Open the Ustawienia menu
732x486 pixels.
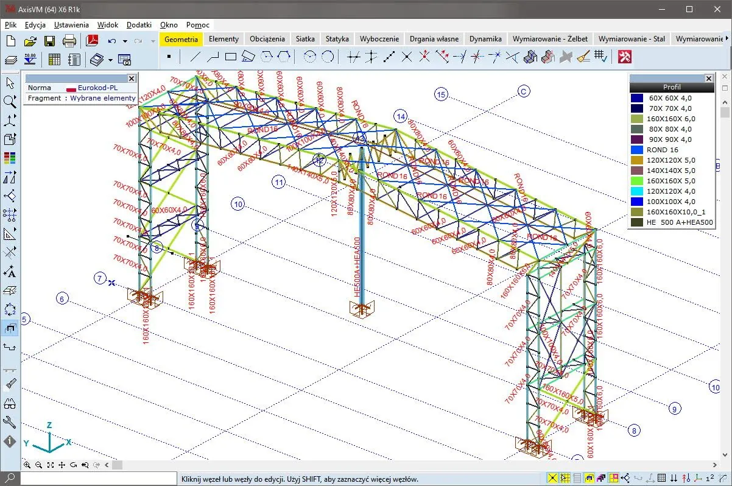(71, 25)
